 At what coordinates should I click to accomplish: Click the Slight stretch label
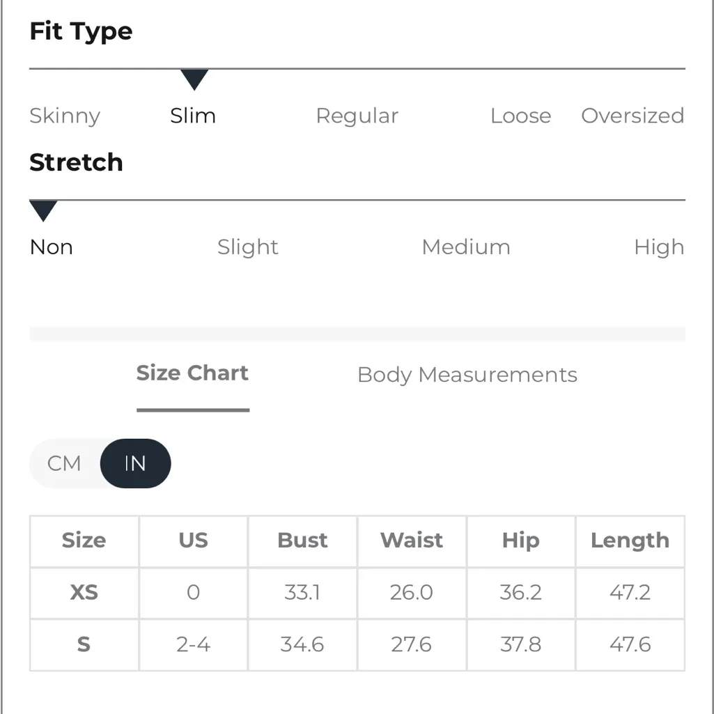coord(247,247)
